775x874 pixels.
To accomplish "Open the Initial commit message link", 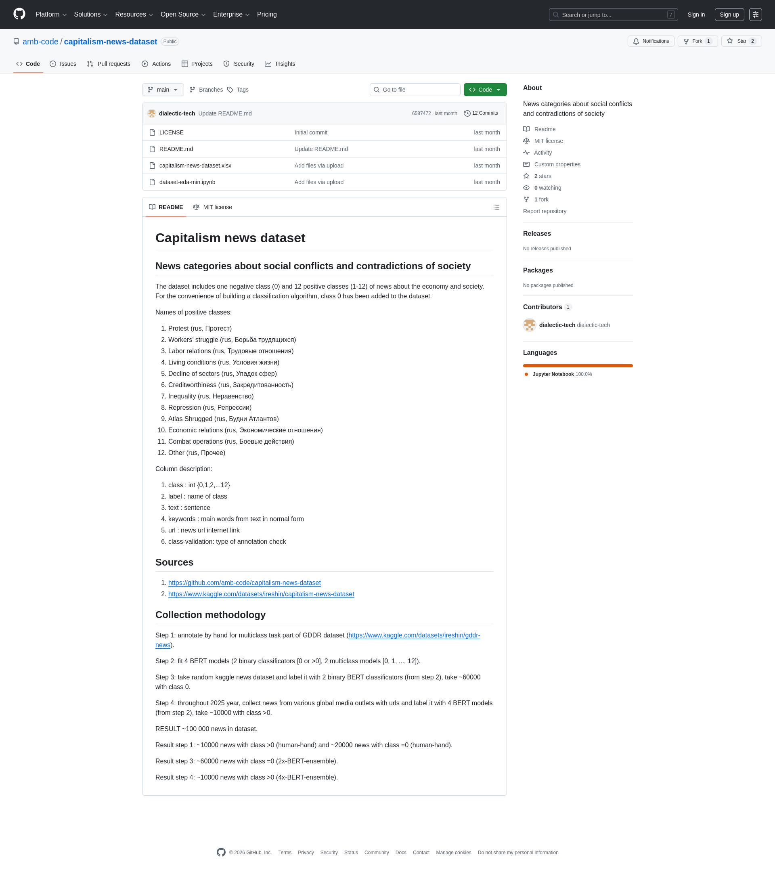I will [311, 132].
